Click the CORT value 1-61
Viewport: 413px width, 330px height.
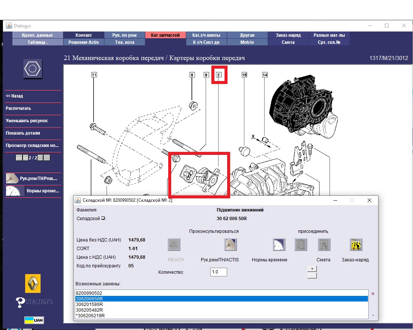(x=133, y=248)
